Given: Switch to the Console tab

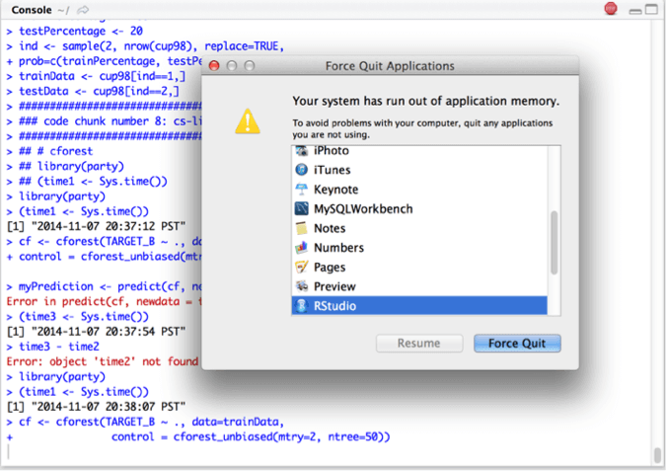Looking at the screenshot, I should click(32, 9).
